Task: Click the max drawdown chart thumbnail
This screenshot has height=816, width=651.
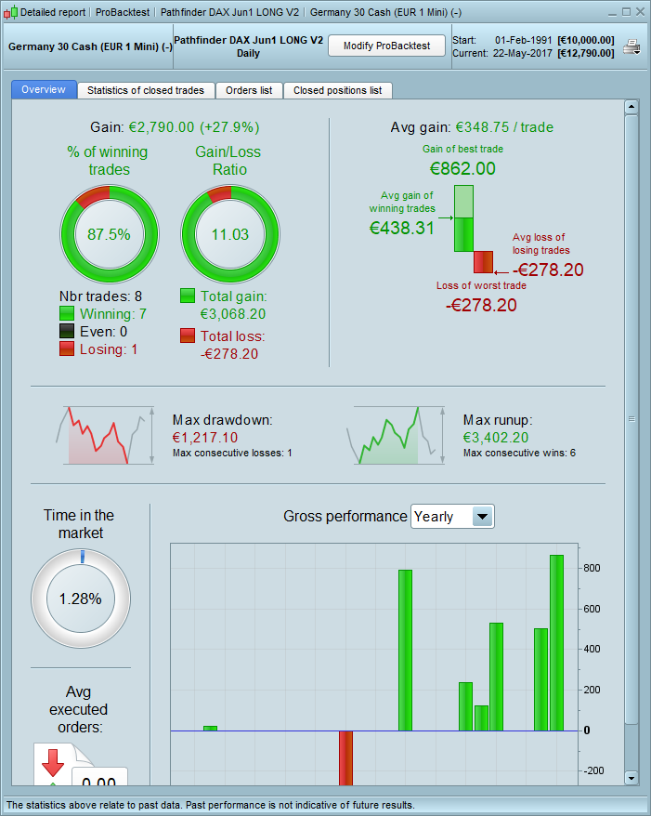Action: click(x=105, y=436)
